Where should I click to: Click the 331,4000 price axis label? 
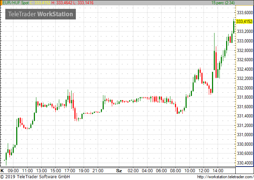tap(245, 116)
